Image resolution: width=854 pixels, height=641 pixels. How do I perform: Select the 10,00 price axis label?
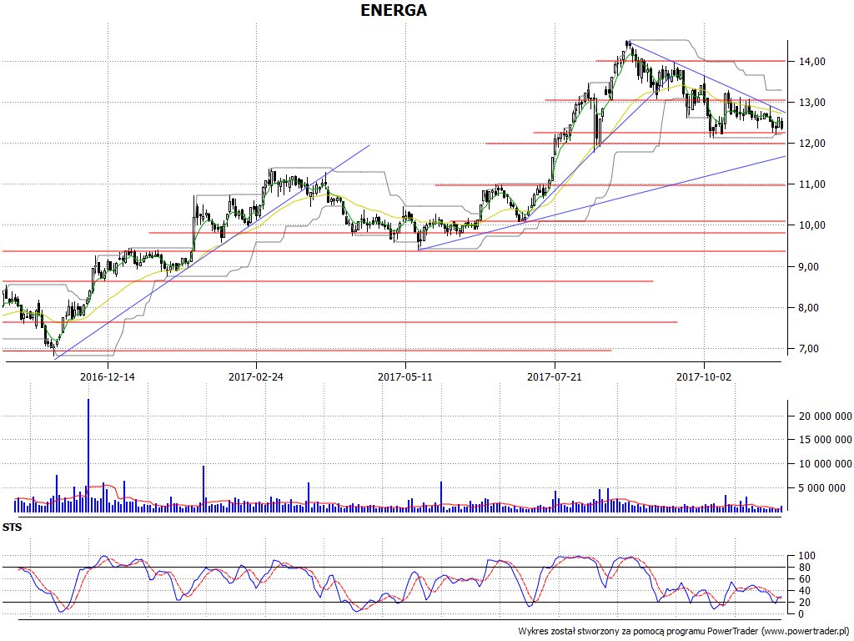coord(811,225)
